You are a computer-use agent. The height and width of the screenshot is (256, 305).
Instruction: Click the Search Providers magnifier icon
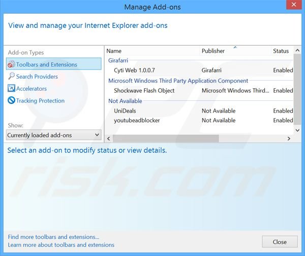tap(11, 76)
